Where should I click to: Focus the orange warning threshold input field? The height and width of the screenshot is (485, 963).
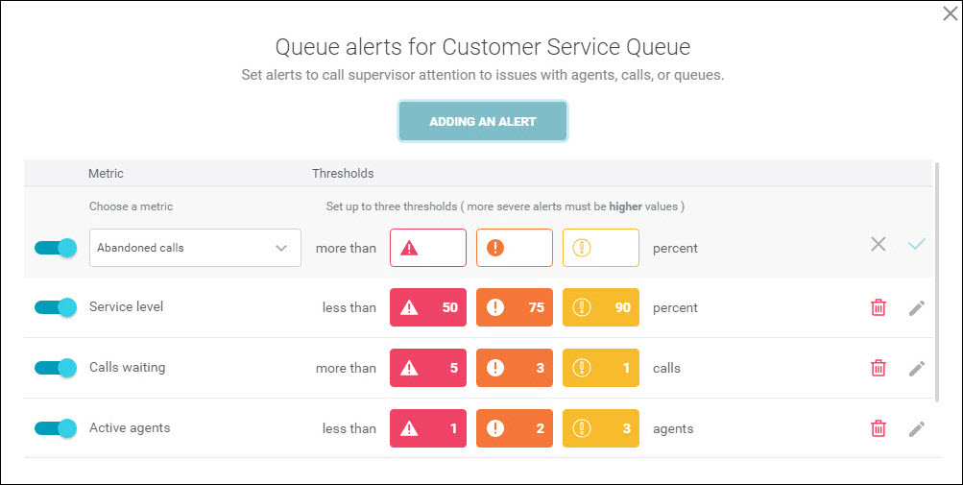coord(514,248)
